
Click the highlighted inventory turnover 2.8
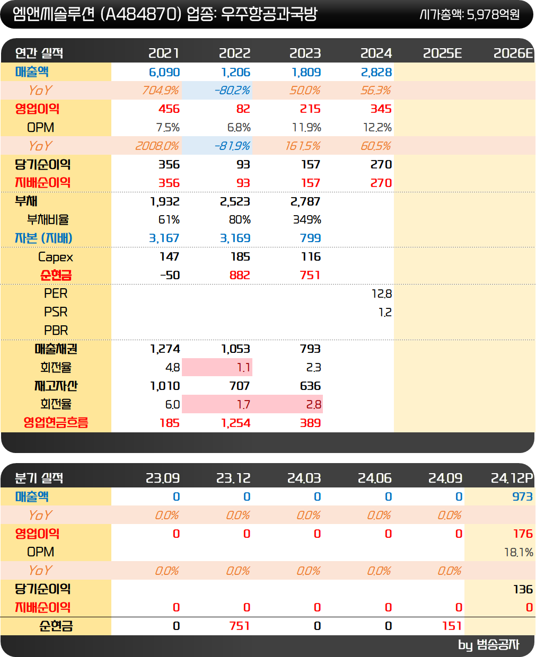tap(314, 405)
